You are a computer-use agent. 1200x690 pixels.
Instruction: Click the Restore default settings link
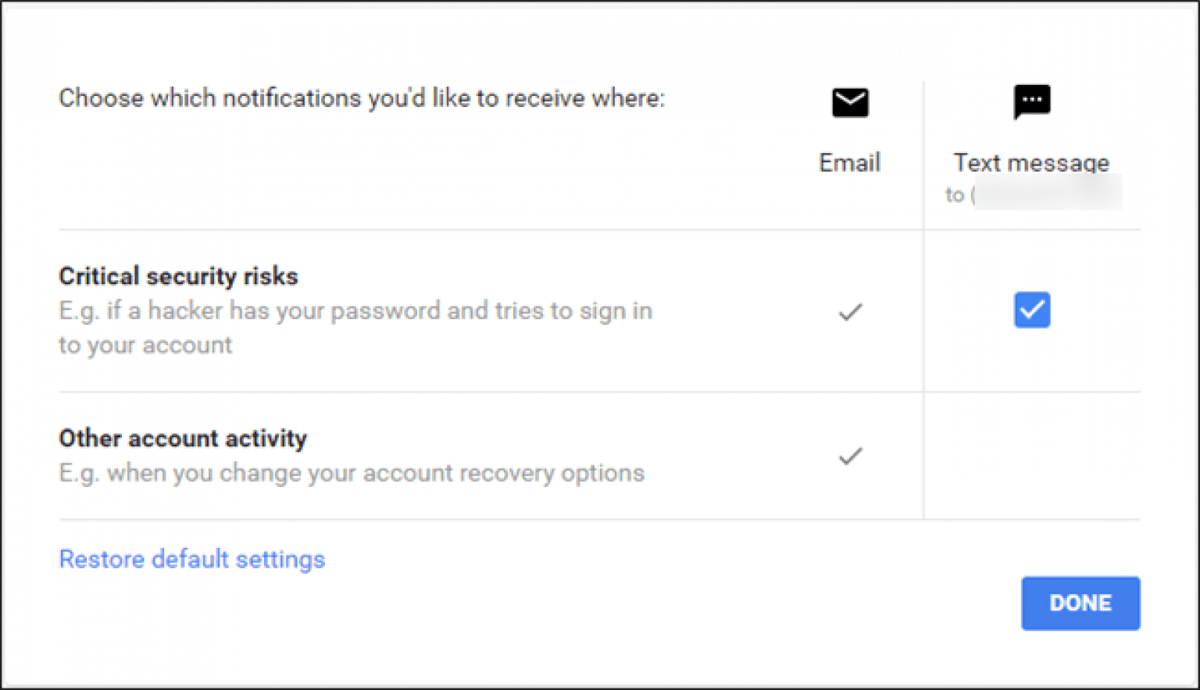pyautogui.click(x=191, y=559)
